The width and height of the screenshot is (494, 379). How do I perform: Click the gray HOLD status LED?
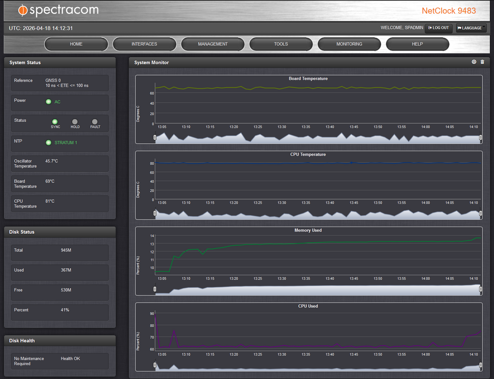click(75, 122)
